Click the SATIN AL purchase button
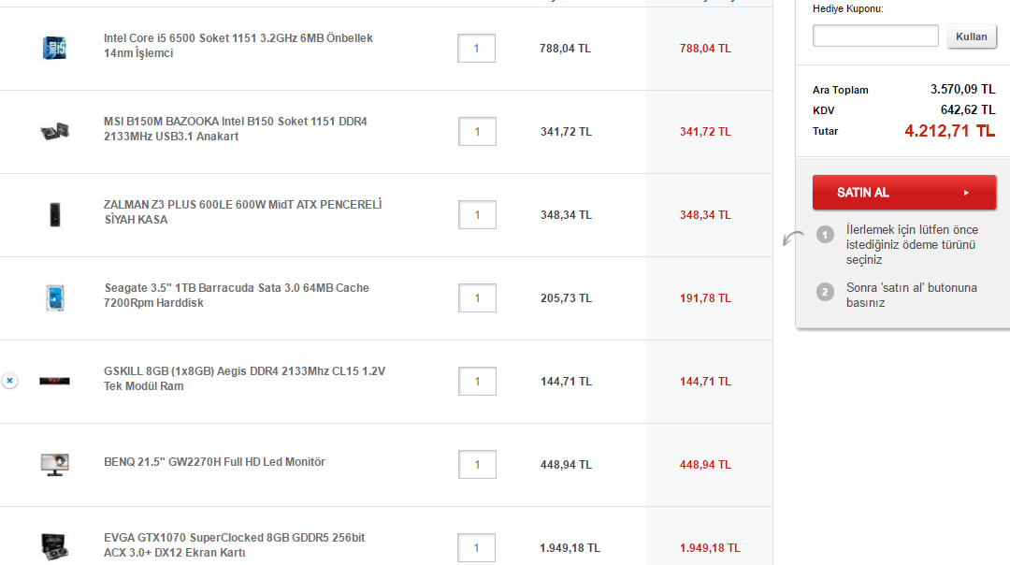 (903, 193)
